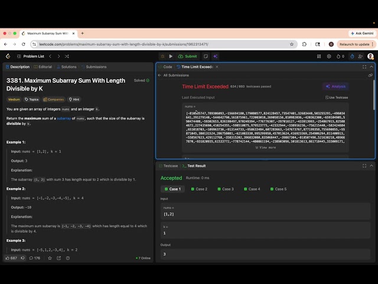Click the LeetCode logo icon
378x284 pixels.
pos(8,56)
